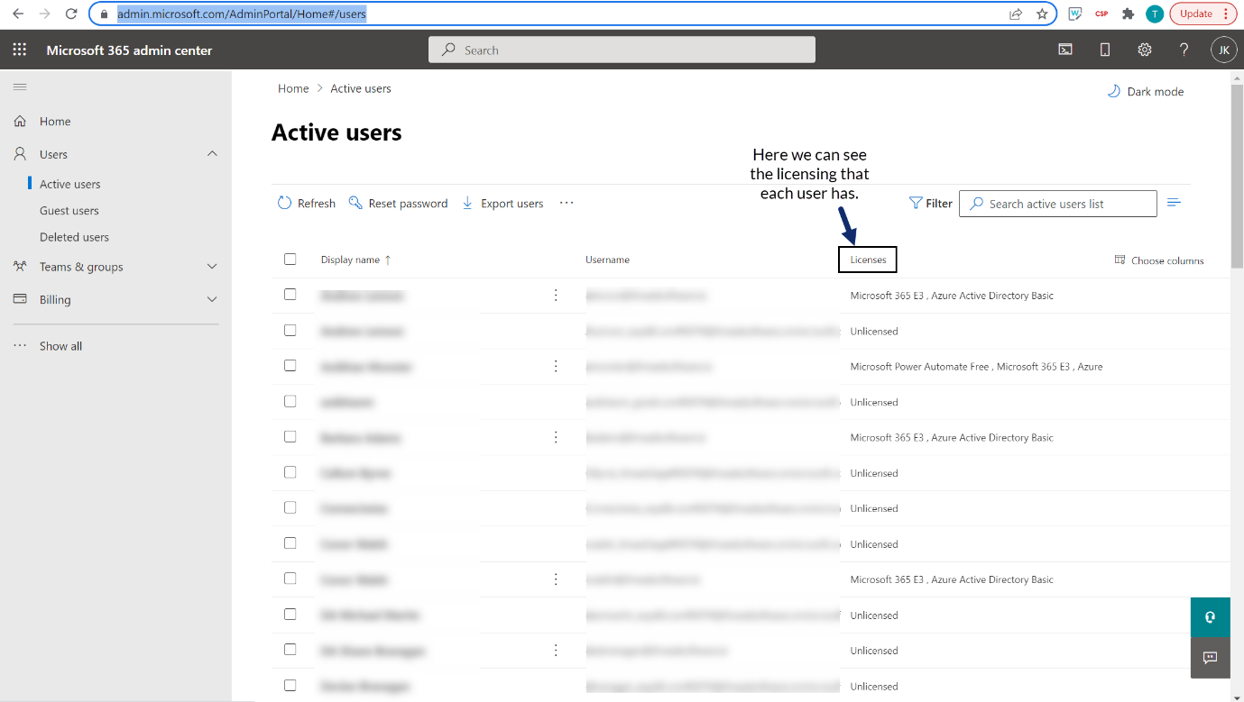
Task: Select Active users in sidebar
Action: (70, 184)
